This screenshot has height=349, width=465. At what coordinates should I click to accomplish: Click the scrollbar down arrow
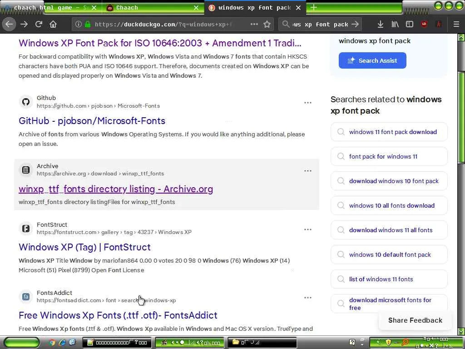[x=461, y=331]
